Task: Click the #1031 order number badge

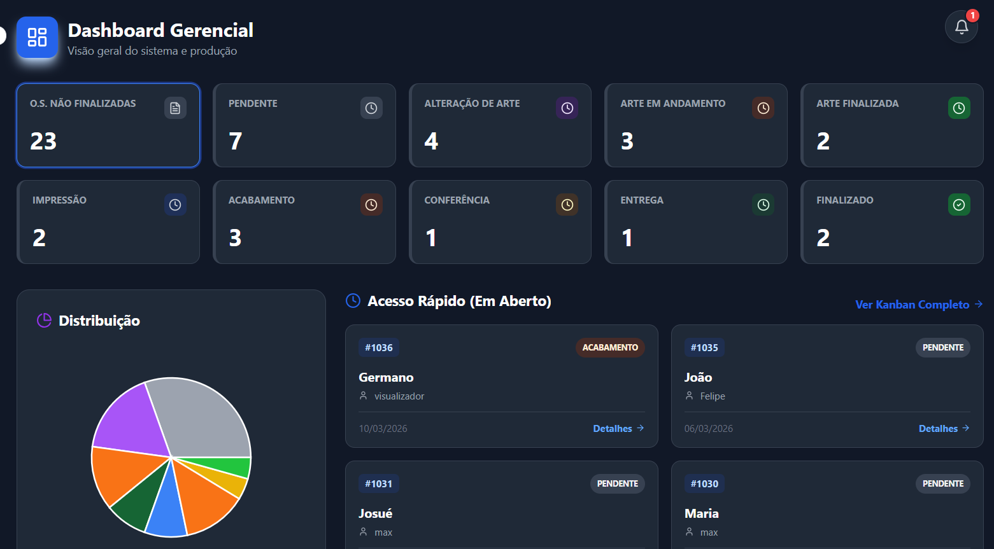Action: [x=378, y=484]
